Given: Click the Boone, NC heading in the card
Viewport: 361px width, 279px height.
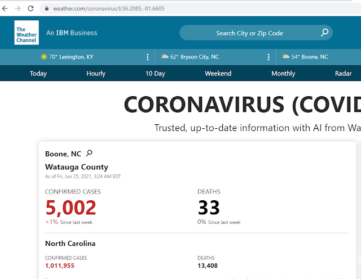Looking at the screenshot, I should coord(63,154).
